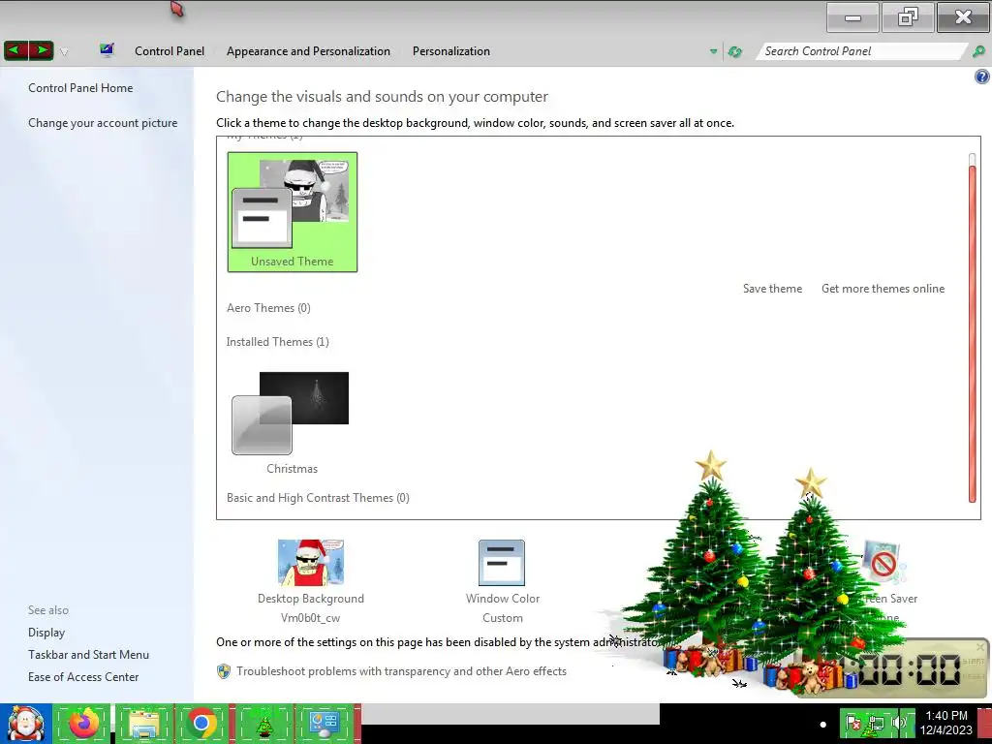Select the Personalization breadcrumb
The width and height of the screenshot is (992, 744).
[451, 51]
